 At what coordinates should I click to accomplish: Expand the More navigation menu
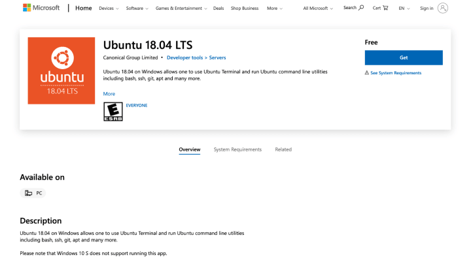(275, 8)
